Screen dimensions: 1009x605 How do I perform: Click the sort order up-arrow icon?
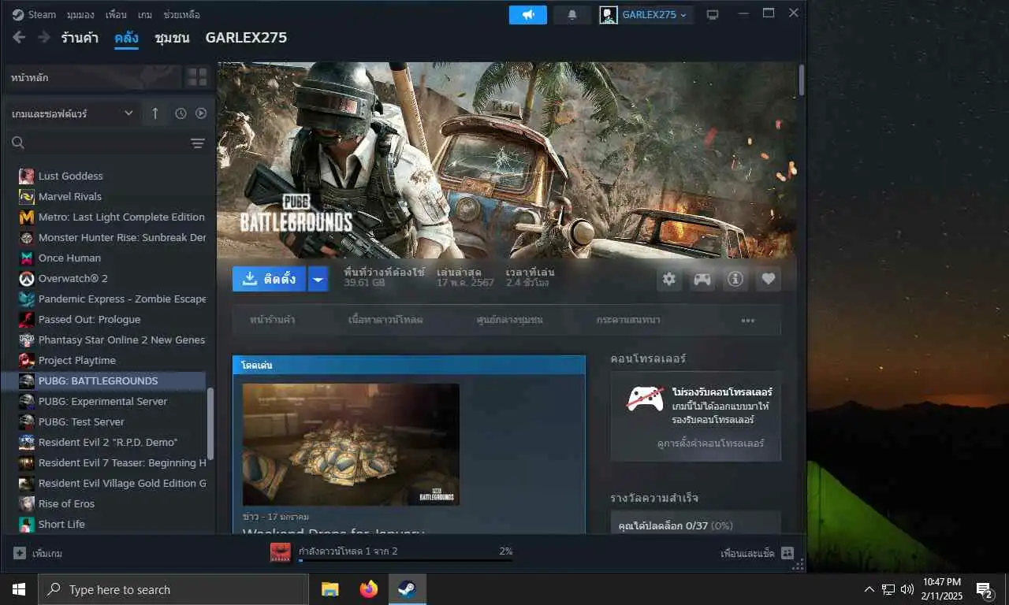[x=155, y=113]
